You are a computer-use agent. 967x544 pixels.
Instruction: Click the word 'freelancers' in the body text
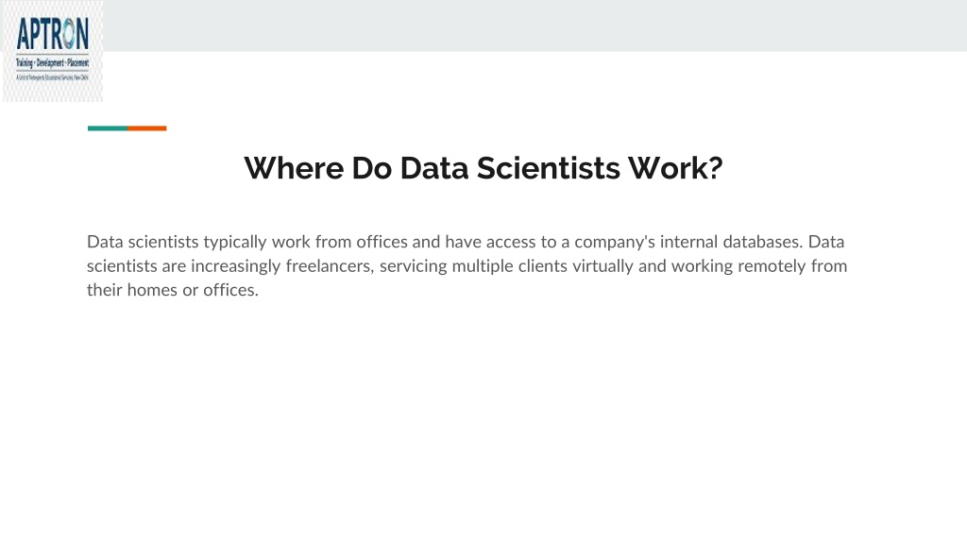(329, 265)
